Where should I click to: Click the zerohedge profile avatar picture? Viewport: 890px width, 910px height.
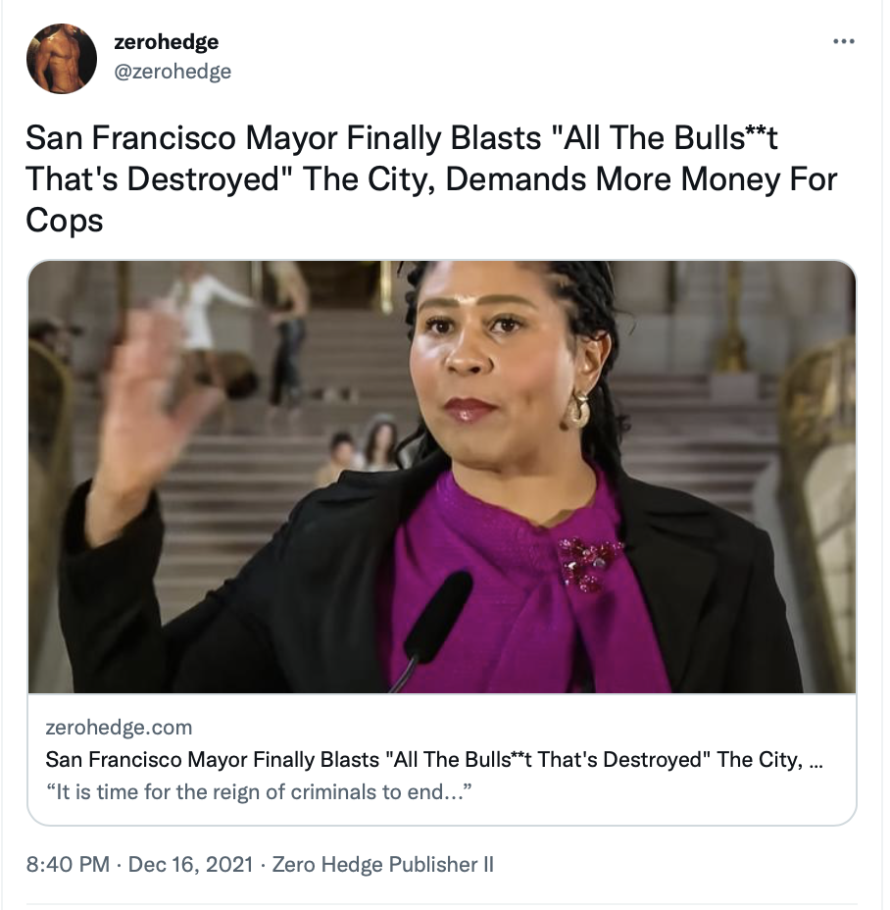pos(62,58)
